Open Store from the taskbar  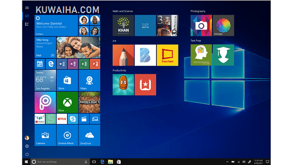pos(119,162)
